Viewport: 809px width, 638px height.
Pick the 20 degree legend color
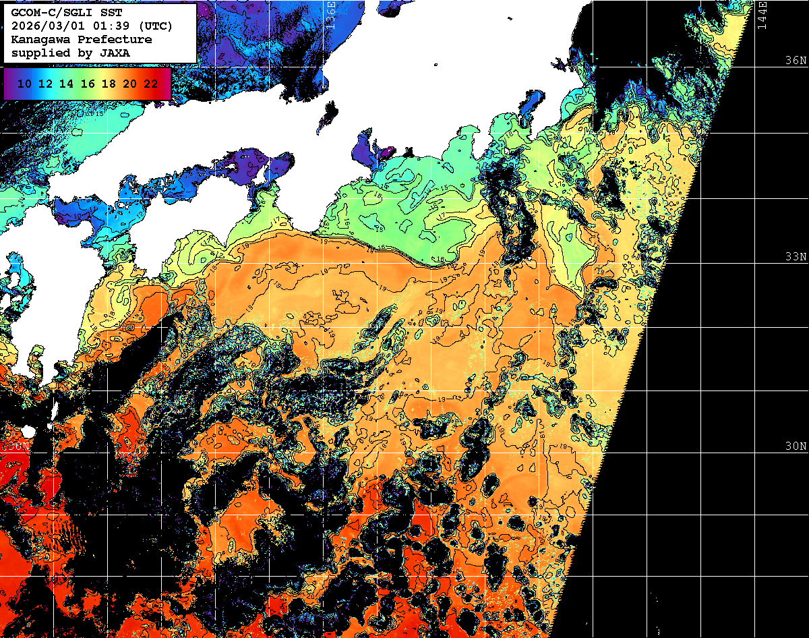[129, 84]
